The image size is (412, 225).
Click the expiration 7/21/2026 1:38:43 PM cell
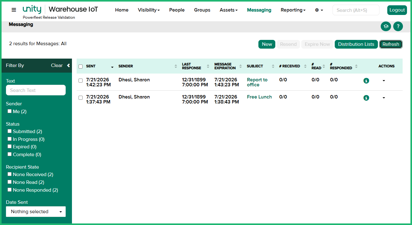226,99
